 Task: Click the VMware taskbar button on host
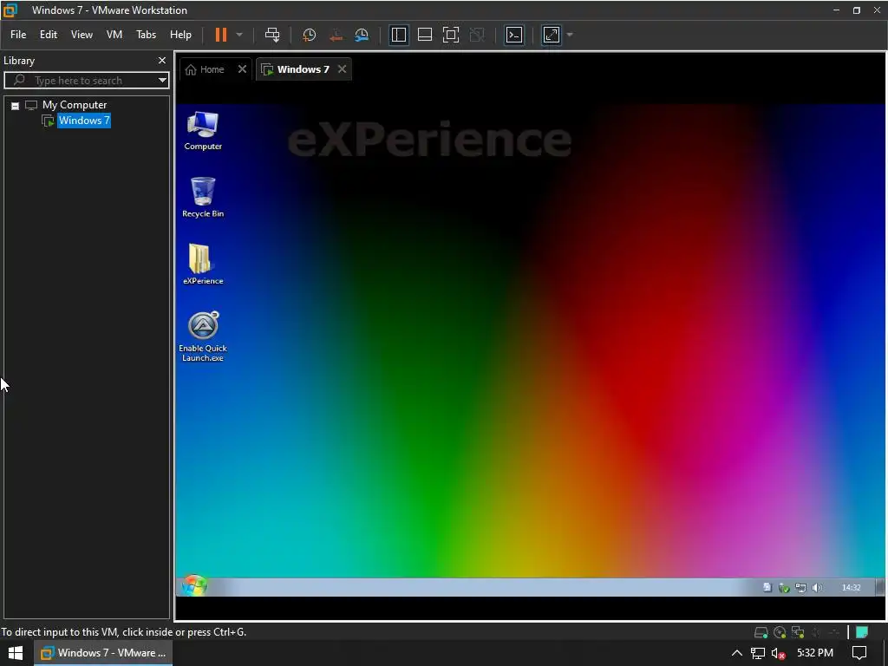[103, 653]
